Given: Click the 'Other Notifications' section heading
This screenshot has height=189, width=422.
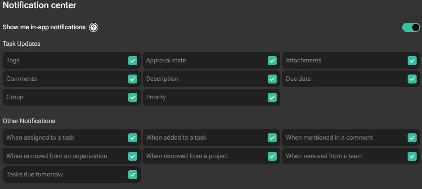Looking at the screenshot, I should tap(29, 121).
